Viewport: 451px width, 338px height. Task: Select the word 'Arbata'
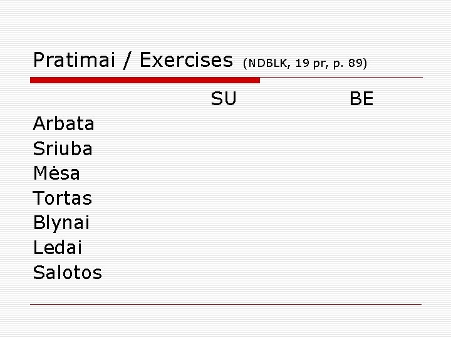(x=63, y=123)
